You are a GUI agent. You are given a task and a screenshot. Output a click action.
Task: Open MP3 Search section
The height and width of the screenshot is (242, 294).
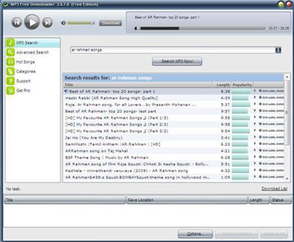[x=33, y=43]
